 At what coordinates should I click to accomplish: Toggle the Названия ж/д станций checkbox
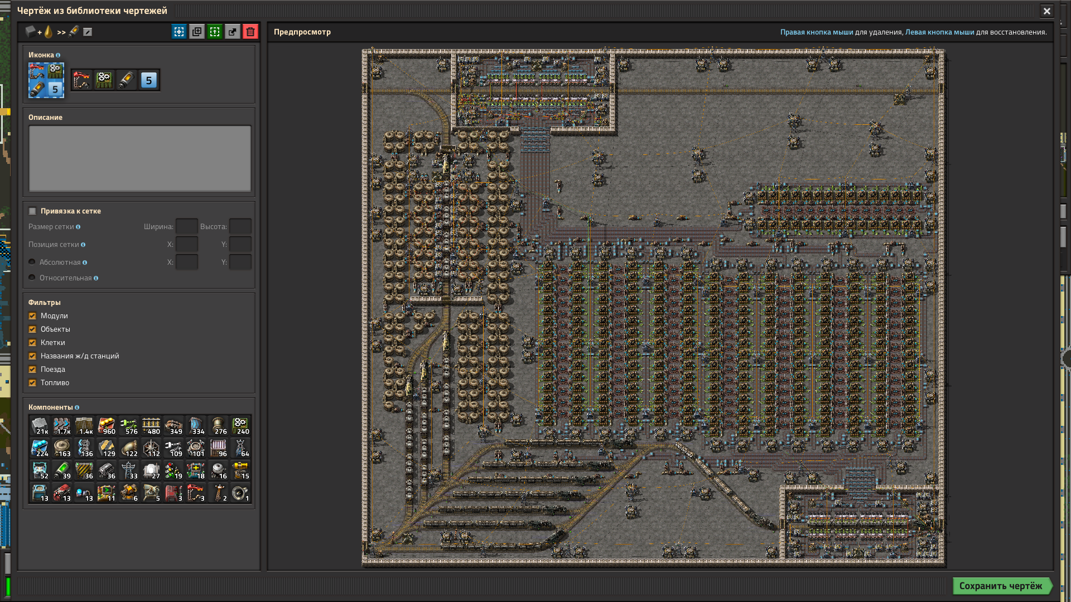point(32,356)
